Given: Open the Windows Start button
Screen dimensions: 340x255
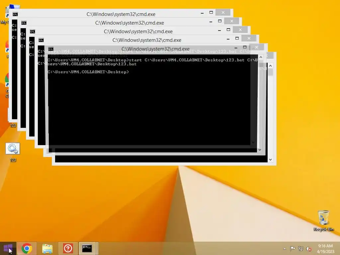Looking at the screenshot, I should coord(8,248).
